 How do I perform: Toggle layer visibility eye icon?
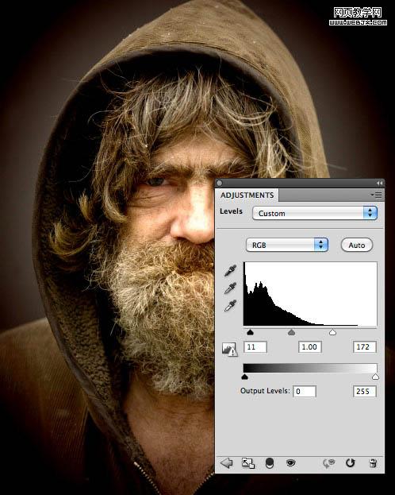point(290,463)
